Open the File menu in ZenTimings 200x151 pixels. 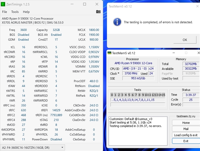[4, 12]
